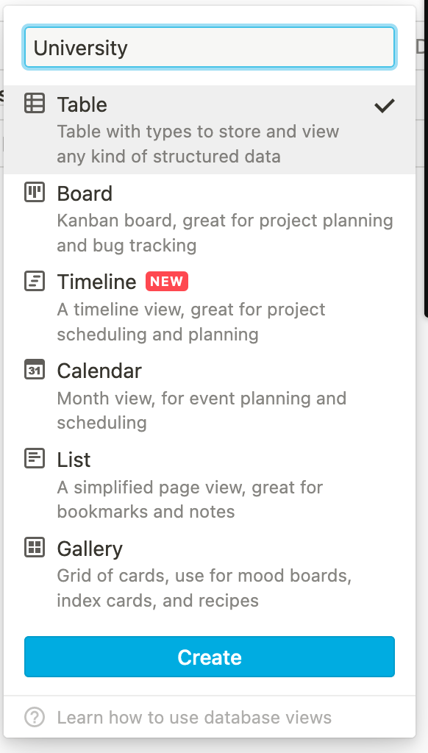Viewport: 428px width, 753px height.
Task: Click the Board kanban icon
Action: tap(35, 192)
